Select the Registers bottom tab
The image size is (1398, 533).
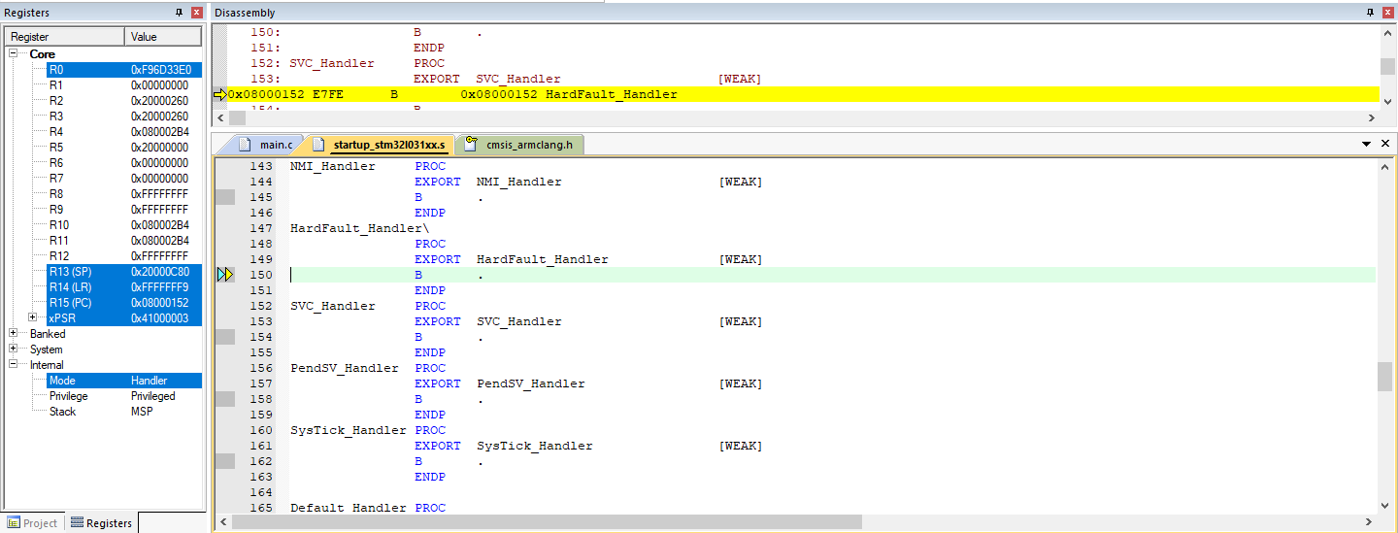[x=101, y=522]
